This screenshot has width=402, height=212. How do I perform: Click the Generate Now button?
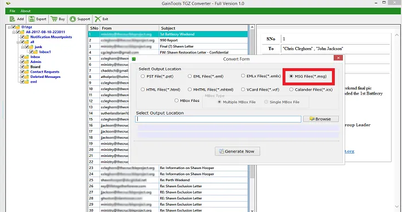237,151
